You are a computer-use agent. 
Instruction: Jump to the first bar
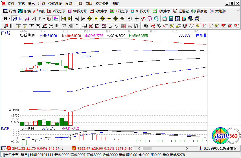63,19
